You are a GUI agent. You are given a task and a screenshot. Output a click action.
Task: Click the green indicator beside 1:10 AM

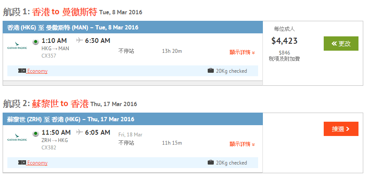pos(36,42)
